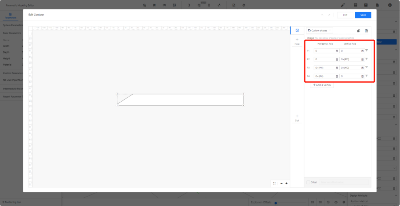Click Add a Vertex button
400x206 pixels.
[x=322, y=85]
